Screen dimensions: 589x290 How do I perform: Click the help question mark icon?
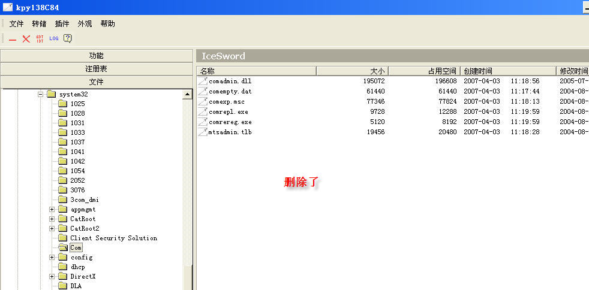pos(68,38)
